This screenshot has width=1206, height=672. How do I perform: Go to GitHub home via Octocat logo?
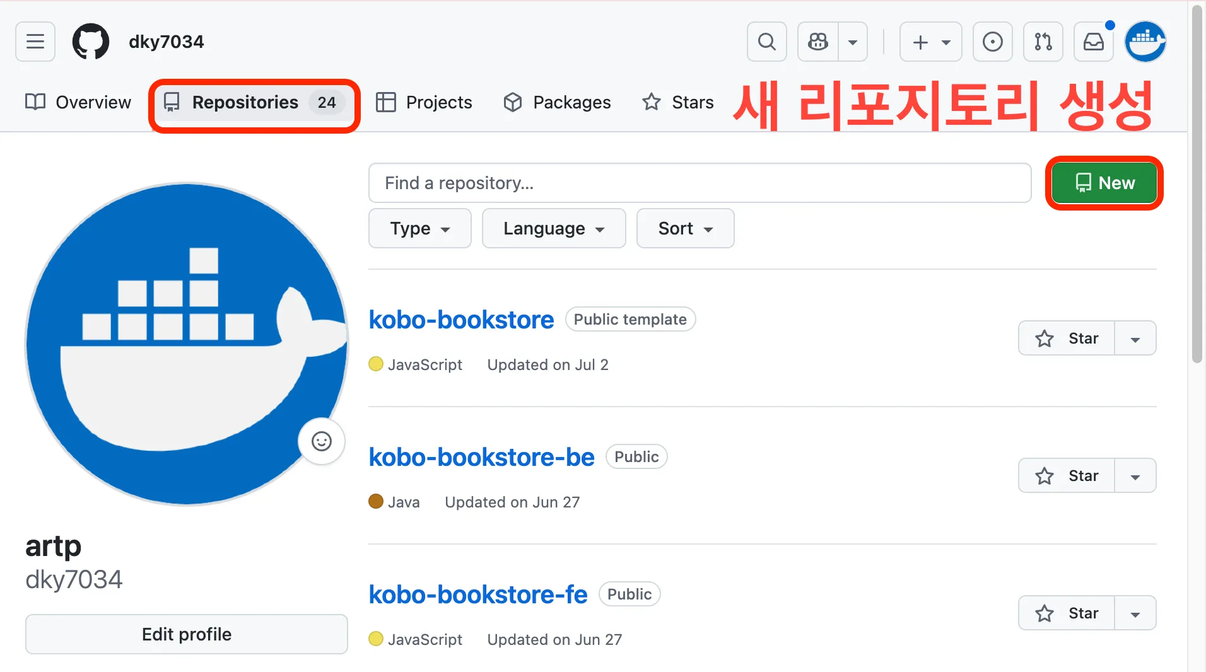(x=91, y=42)
